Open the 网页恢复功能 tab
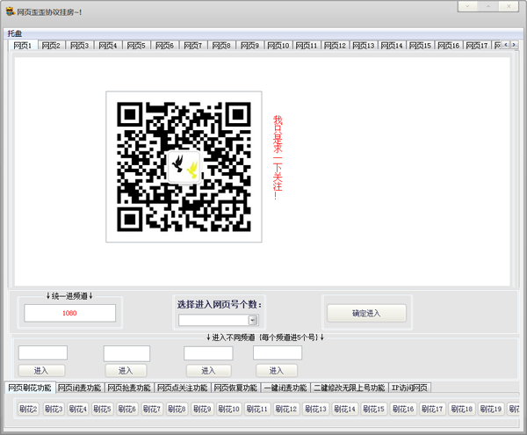 (x=235, y=388)
